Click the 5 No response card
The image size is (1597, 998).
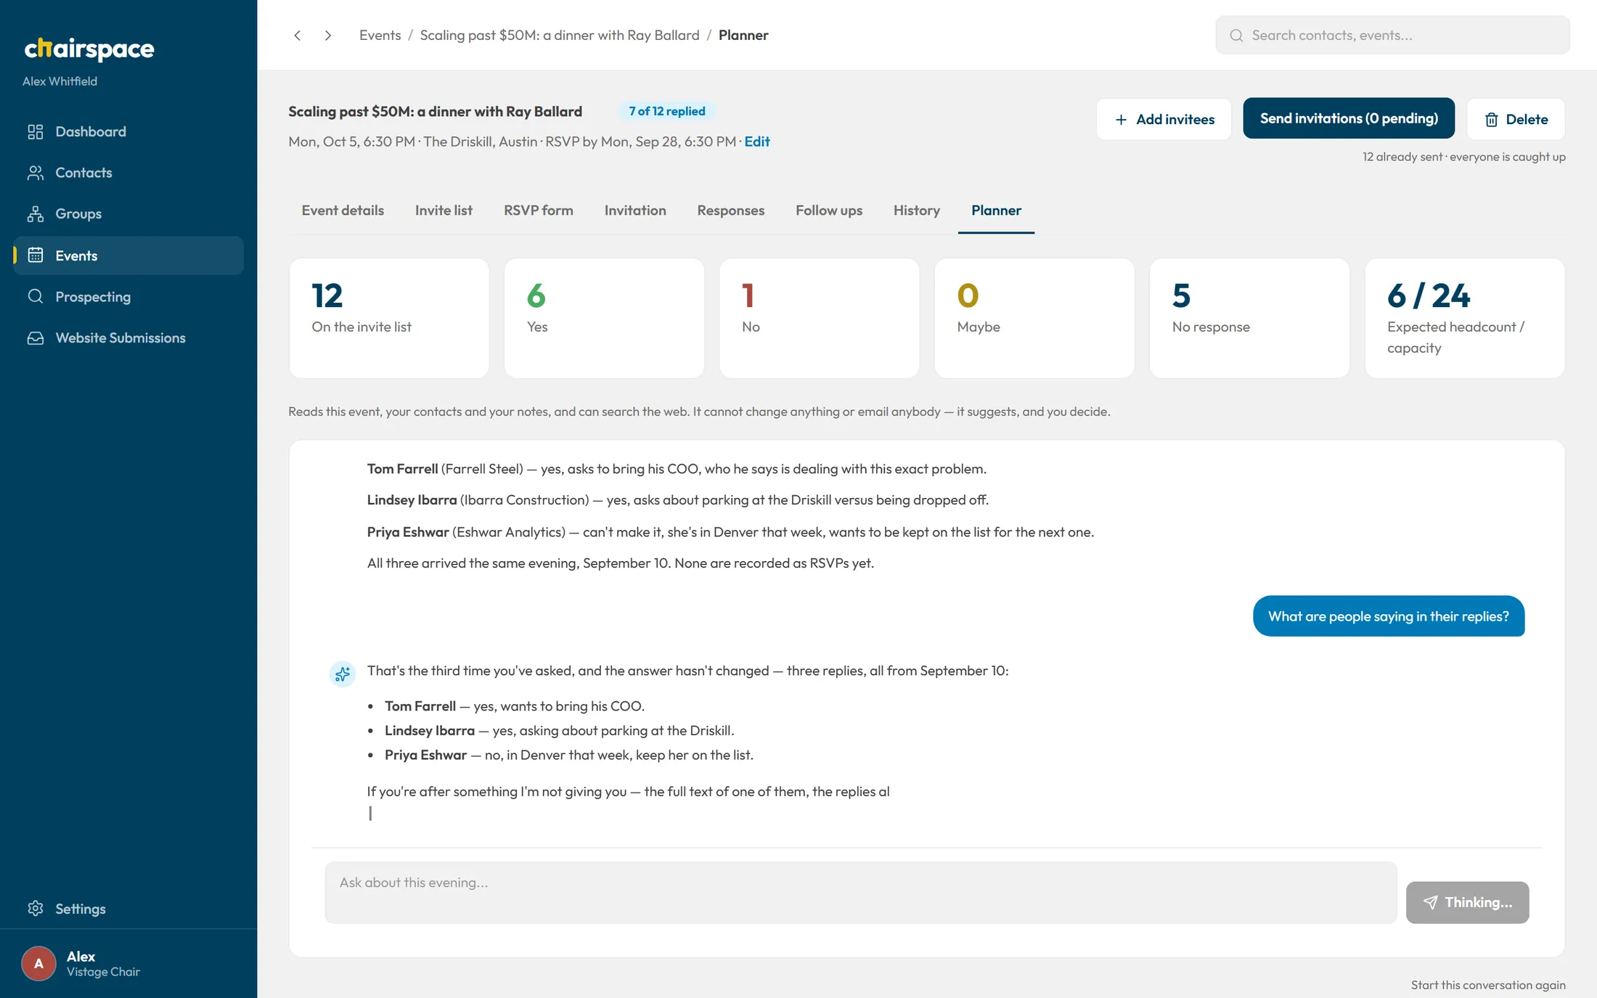tap(1249, 318)
